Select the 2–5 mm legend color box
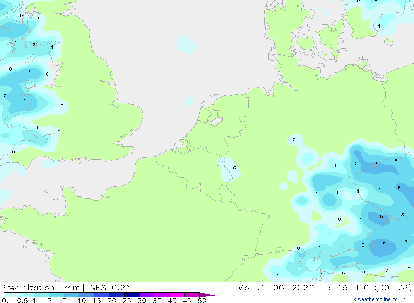 tap(56, 295)
